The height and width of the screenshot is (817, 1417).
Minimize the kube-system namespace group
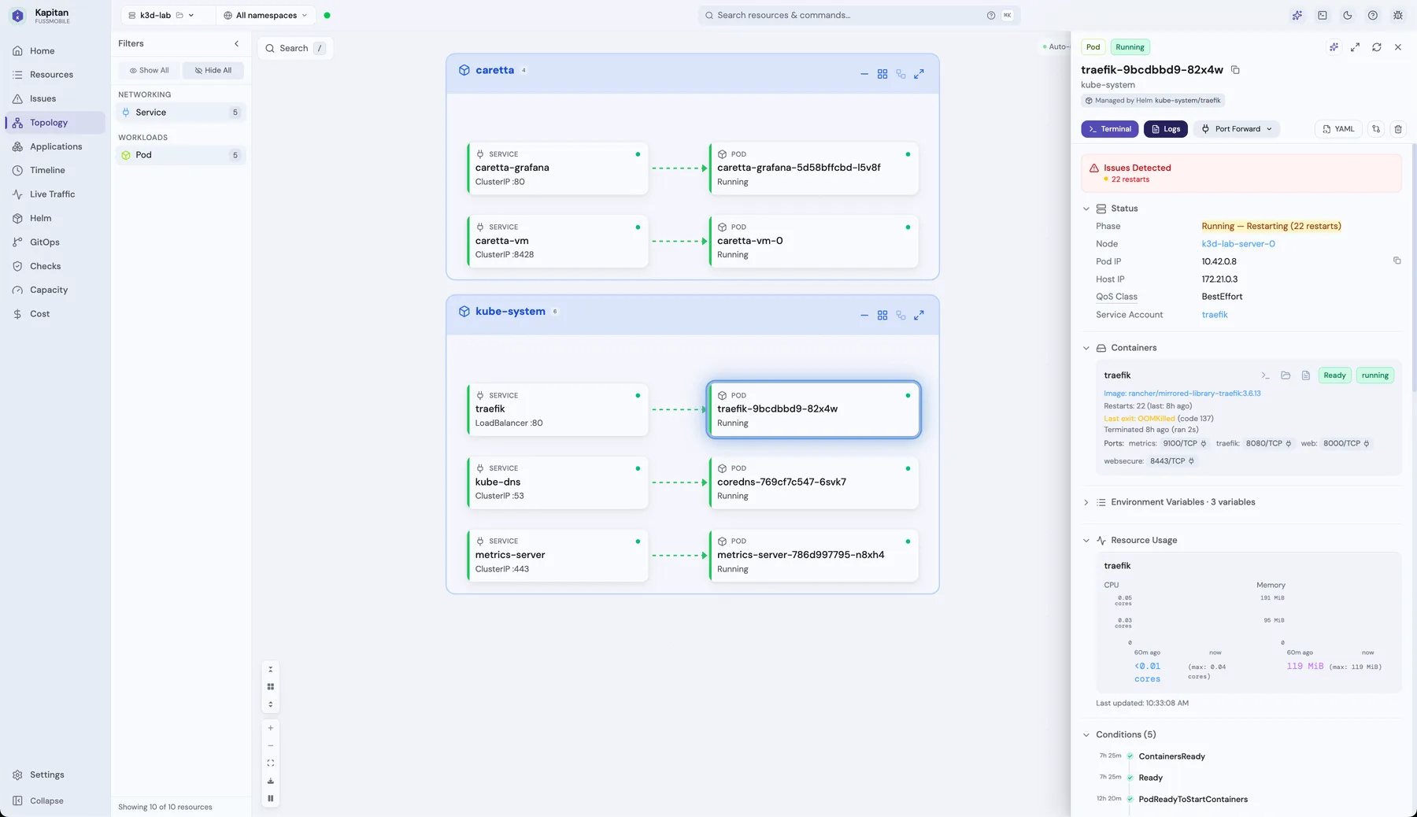pyautogui.click(x=864, y=315)
